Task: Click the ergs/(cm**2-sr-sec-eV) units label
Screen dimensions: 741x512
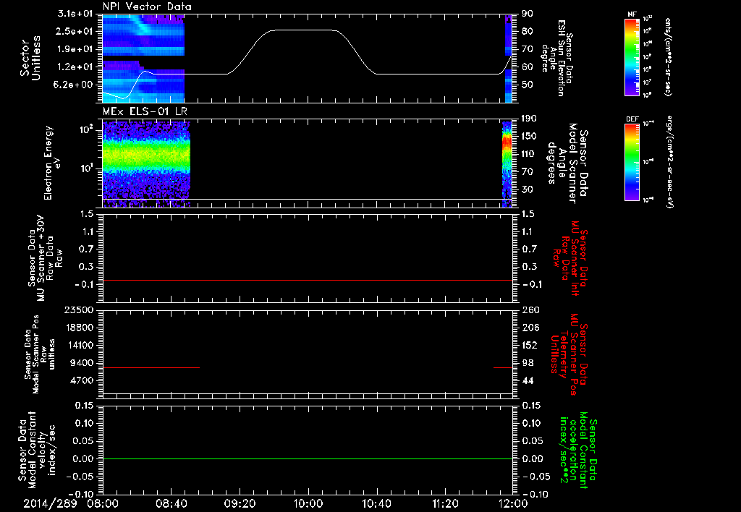Action: pos(669,162)
